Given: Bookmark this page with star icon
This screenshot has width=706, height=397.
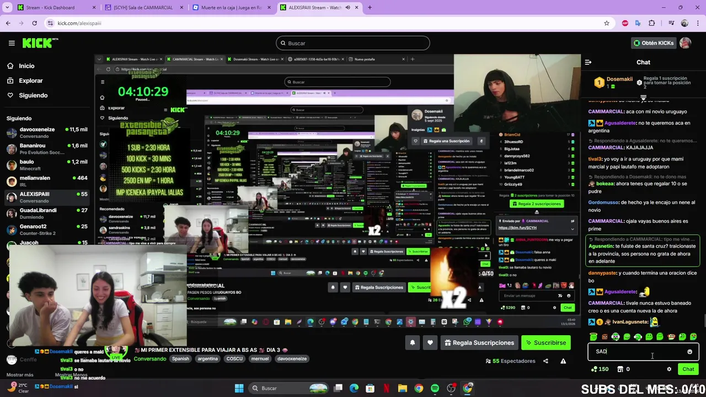Looking at the screenshot, I should pos(607,23).
